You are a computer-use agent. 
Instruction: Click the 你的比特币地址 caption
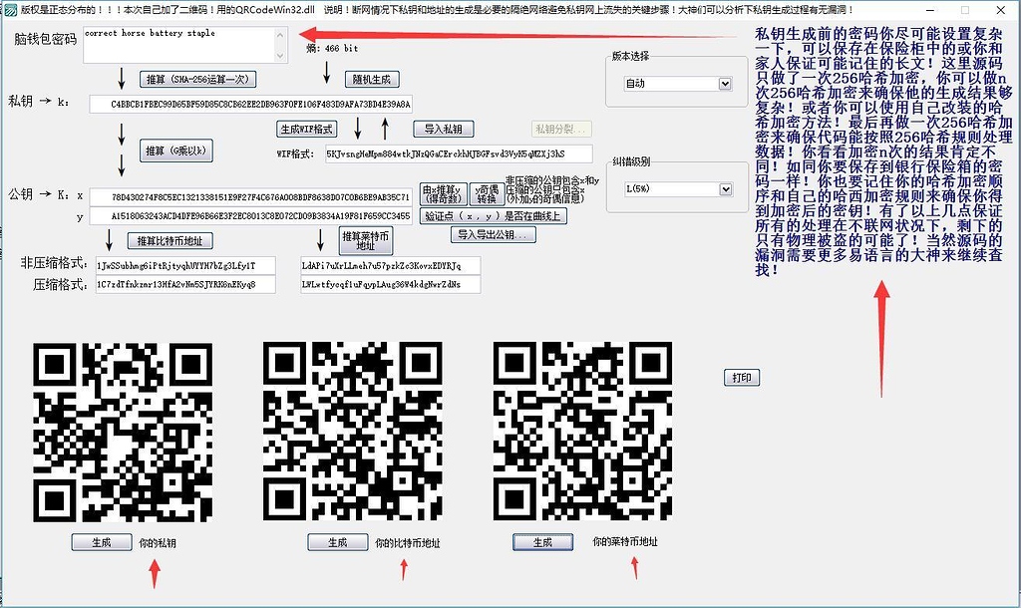click(408, 543)
